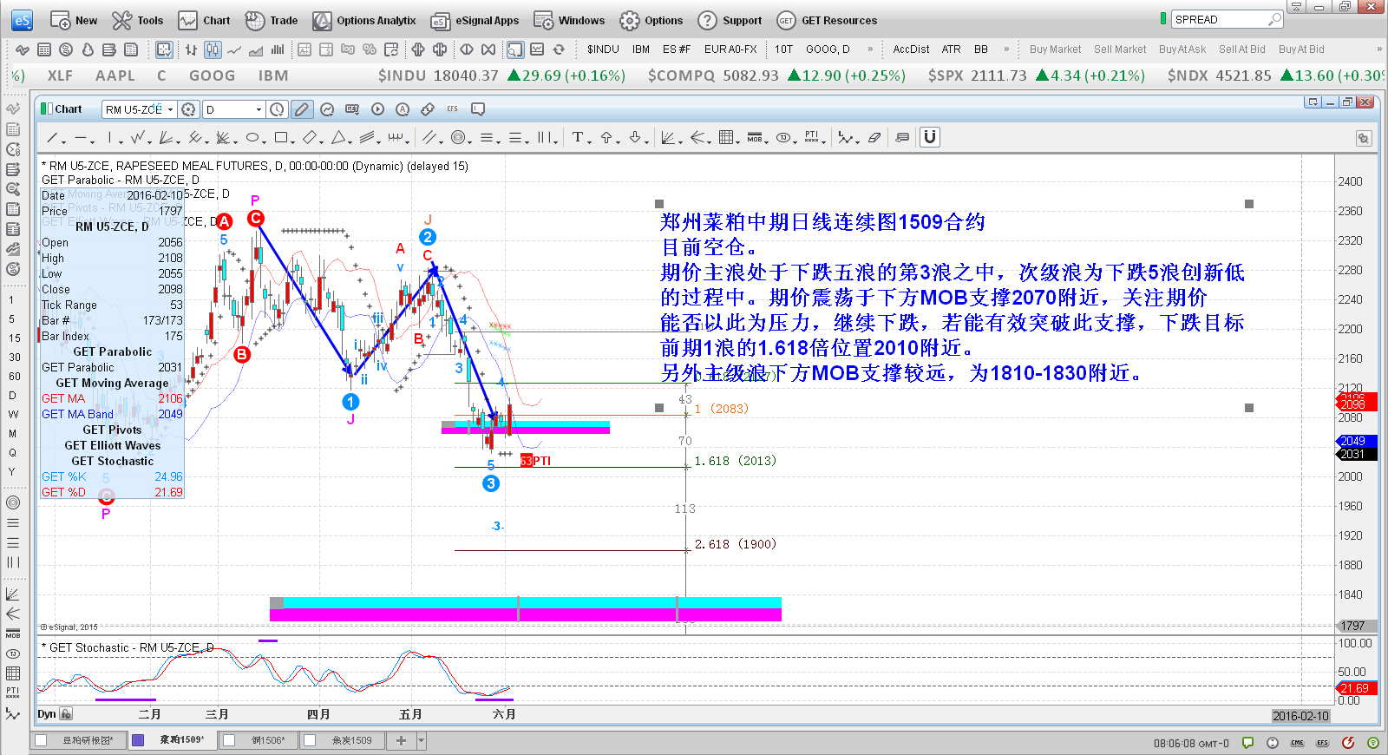Viewport: 1388px width, 755px height.
Task: Select the horizontal line drawing tool
Action: click(x=80, y=137)
